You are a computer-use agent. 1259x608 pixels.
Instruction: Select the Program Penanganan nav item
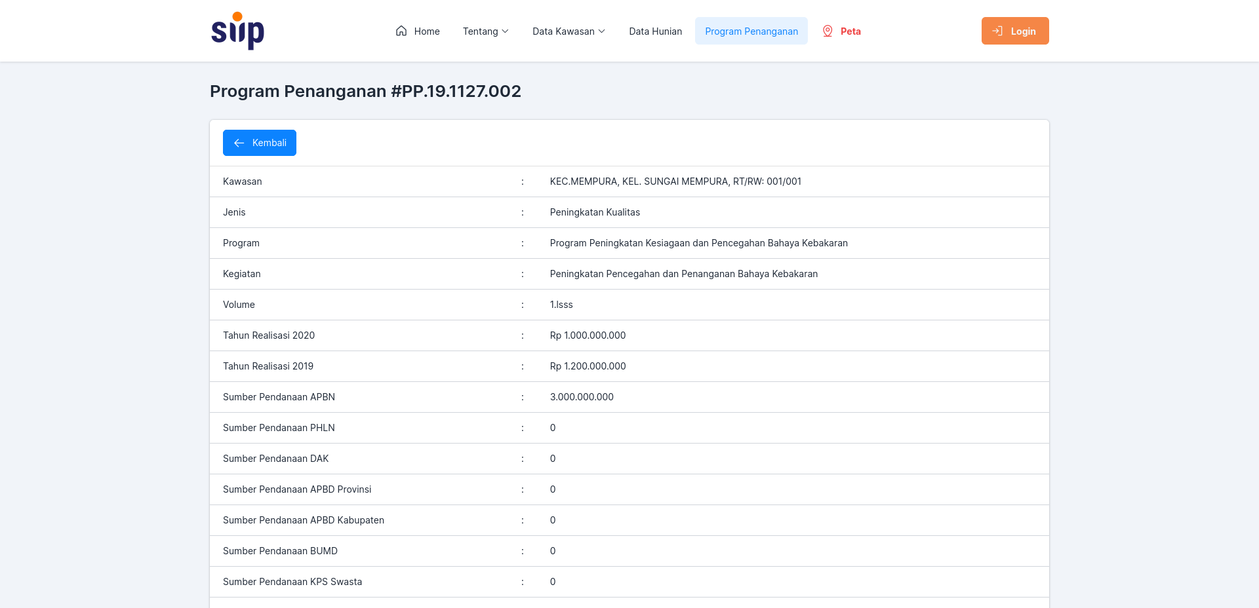(x=751, y=31)
